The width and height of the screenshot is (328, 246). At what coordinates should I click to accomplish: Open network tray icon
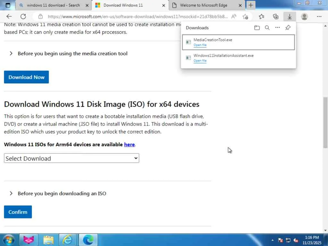[288, 240]
